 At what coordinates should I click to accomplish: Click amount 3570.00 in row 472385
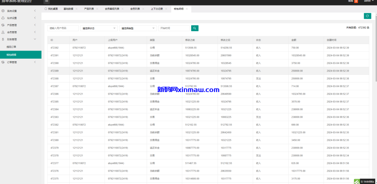(296, 102)
